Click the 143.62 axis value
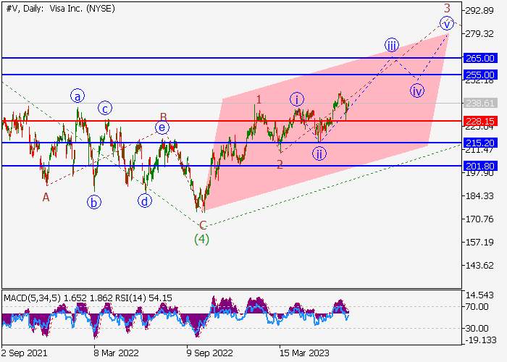 [479, 265]
